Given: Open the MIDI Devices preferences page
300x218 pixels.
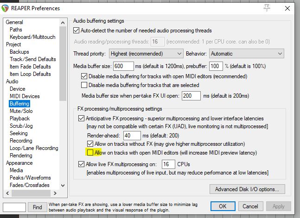Looking at the screenshot, I should point(25,96).
